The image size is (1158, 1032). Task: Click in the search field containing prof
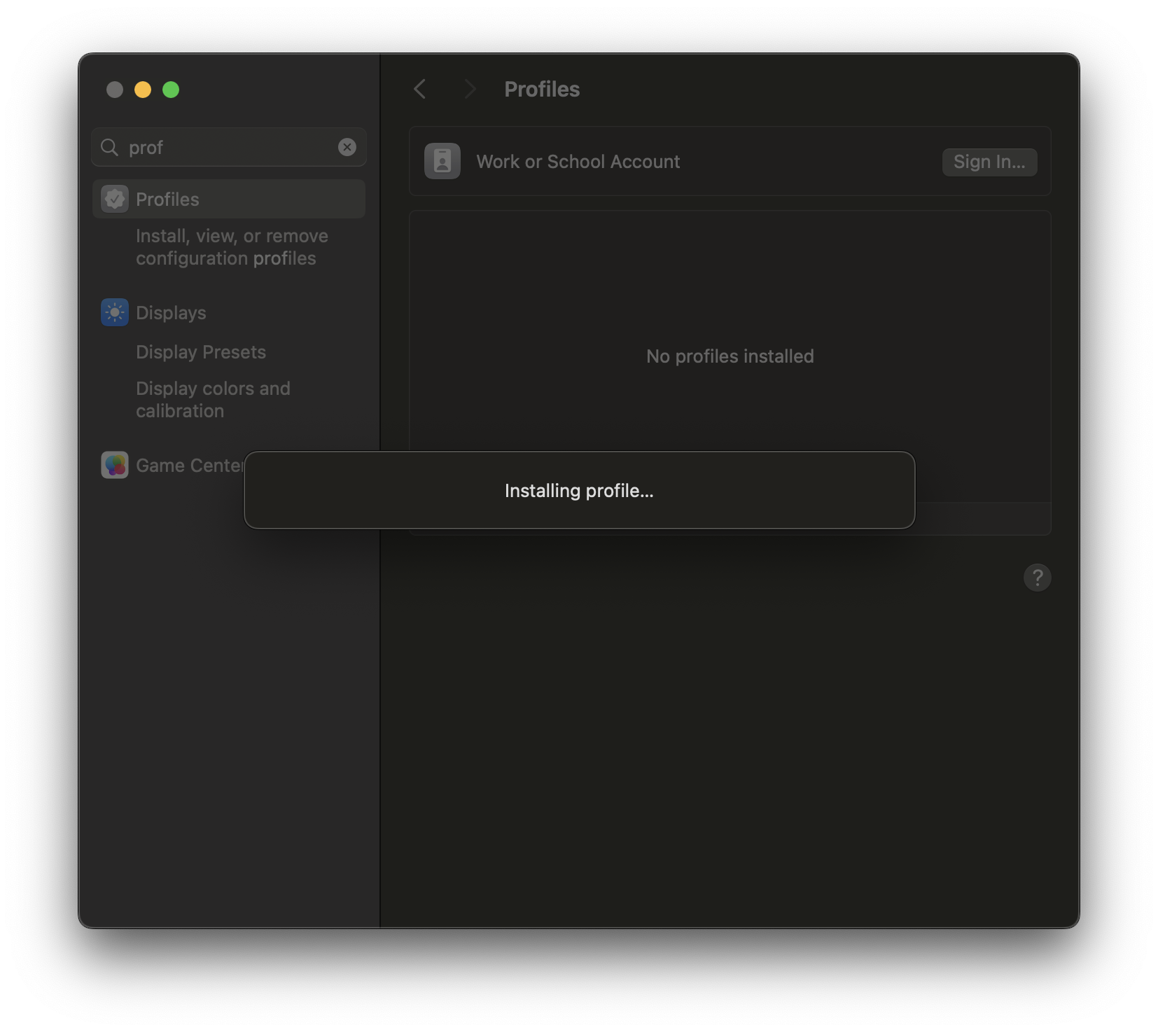229,147
